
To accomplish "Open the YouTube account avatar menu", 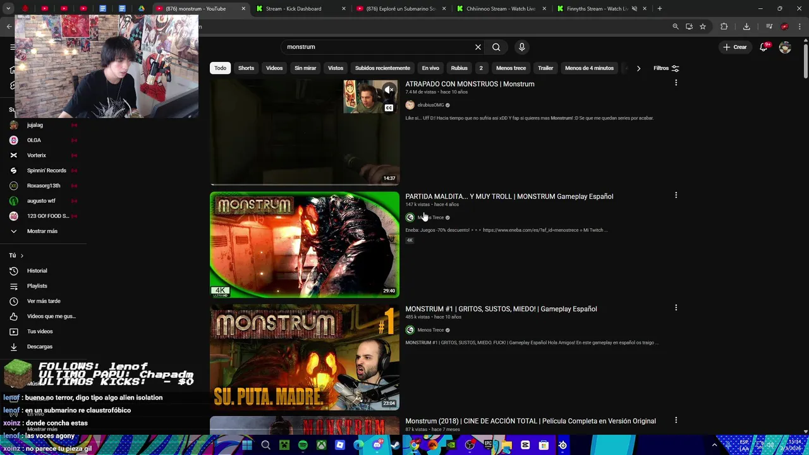I will tap(785, 47).
